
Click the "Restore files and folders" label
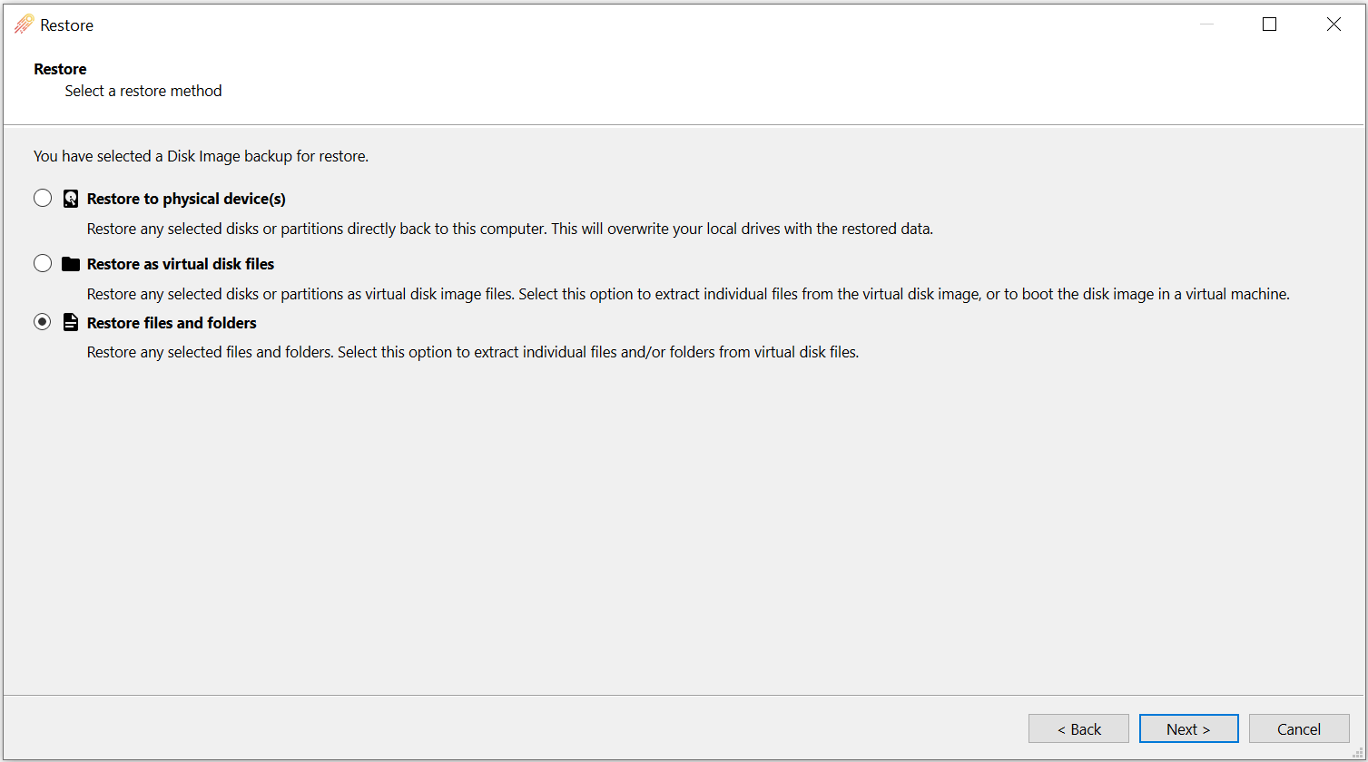pos(172,323)
